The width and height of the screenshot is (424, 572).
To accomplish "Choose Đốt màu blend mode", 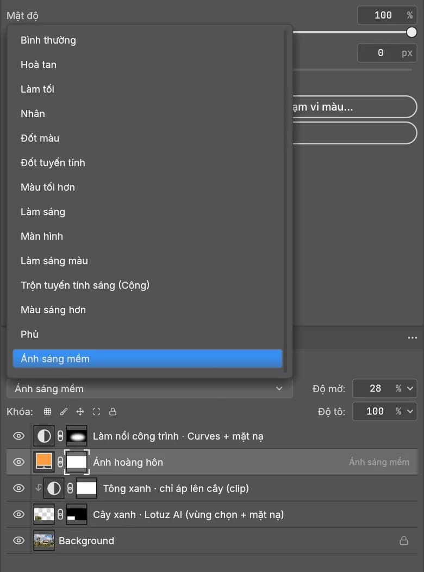I will coord(147,138).
